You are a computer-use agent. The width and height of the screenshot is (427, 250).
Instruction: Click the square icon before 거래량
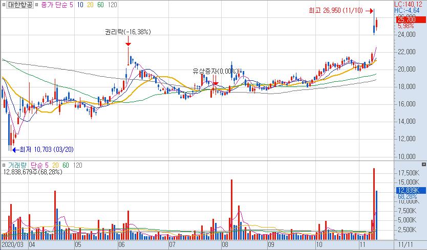tap(4, 165)
